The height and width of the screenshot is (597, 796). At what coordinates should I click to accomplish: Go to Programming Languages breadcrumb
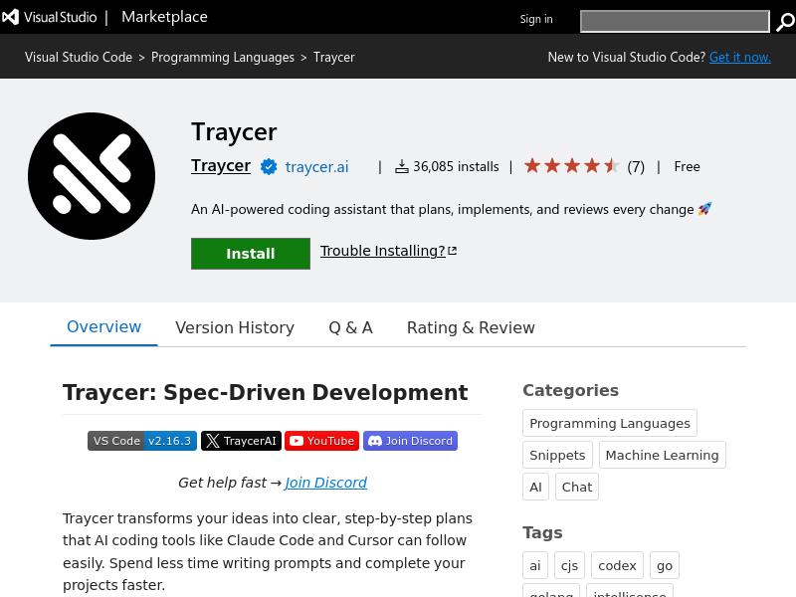222,57
